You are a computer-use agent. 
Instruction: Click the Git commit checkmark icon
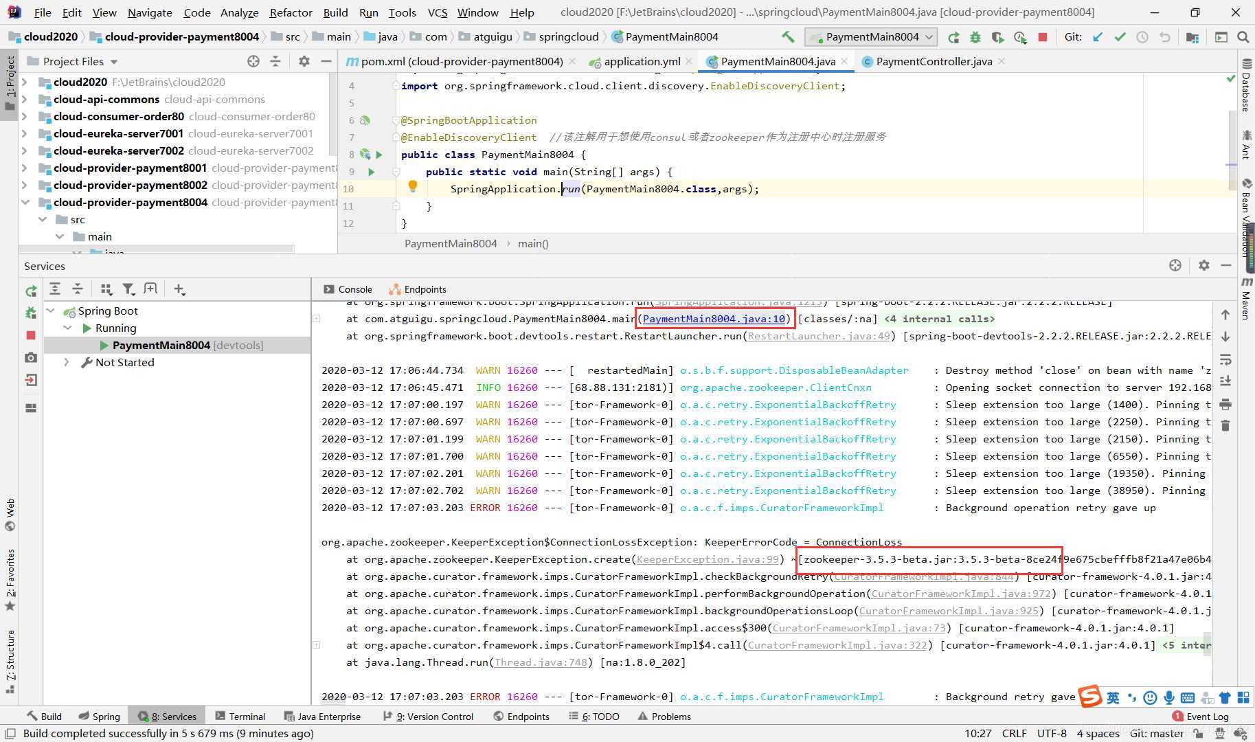[x=1120, y=37]
